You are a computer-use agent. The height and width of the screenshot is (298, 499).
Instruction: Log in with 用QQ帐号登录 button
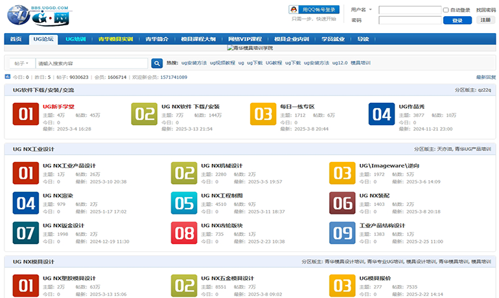[314, 10]
